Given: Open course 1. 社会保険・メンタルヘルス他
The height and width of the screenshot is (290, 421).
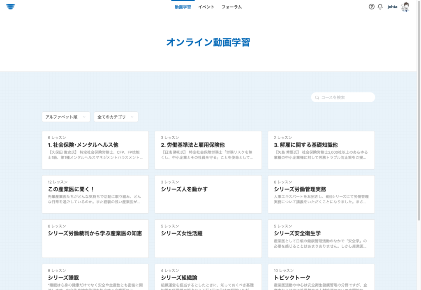Looking at the screenshot, I should pyautogui.click(x=95, y=150).
